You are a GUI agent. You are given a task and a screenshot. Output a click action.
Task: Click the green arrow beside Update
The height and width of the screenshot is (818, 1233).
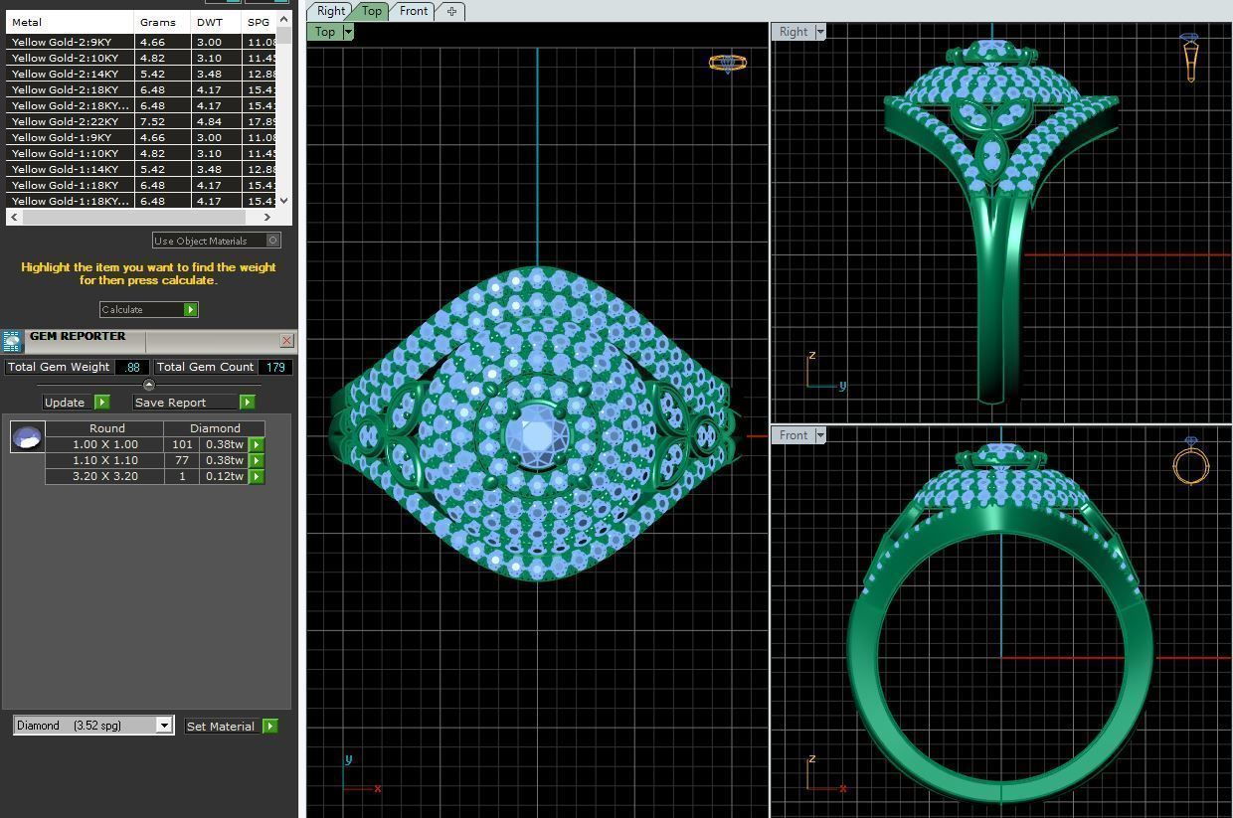point(101,403)
